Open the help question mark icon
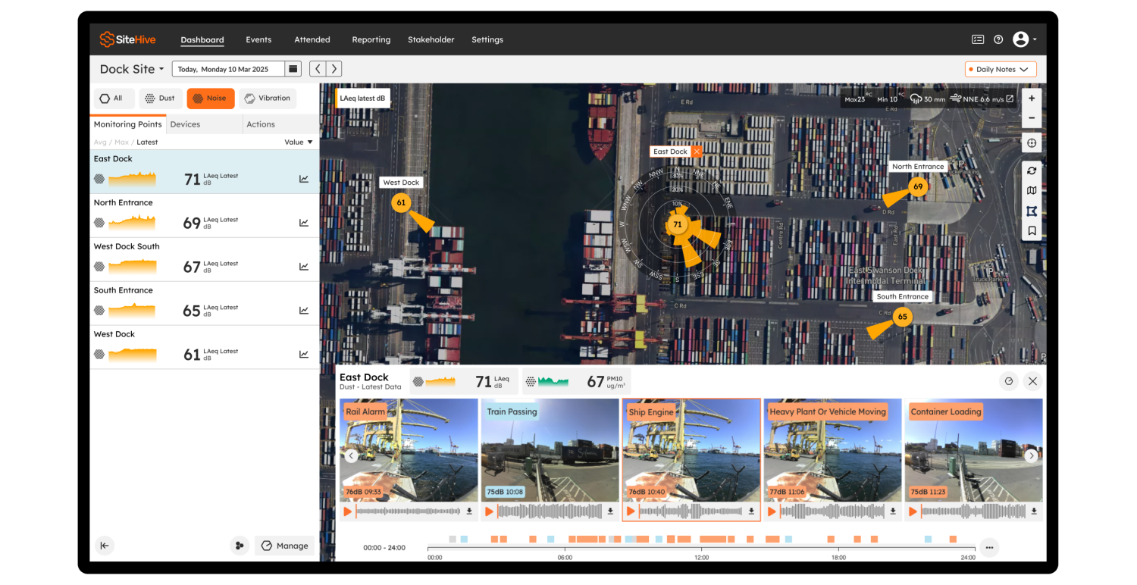This screenshot has width=1137, height=585. click(x=998, y=39)
